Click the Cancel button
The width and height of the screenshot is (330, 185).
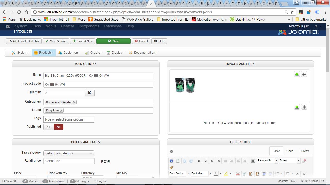coord(141,41)
